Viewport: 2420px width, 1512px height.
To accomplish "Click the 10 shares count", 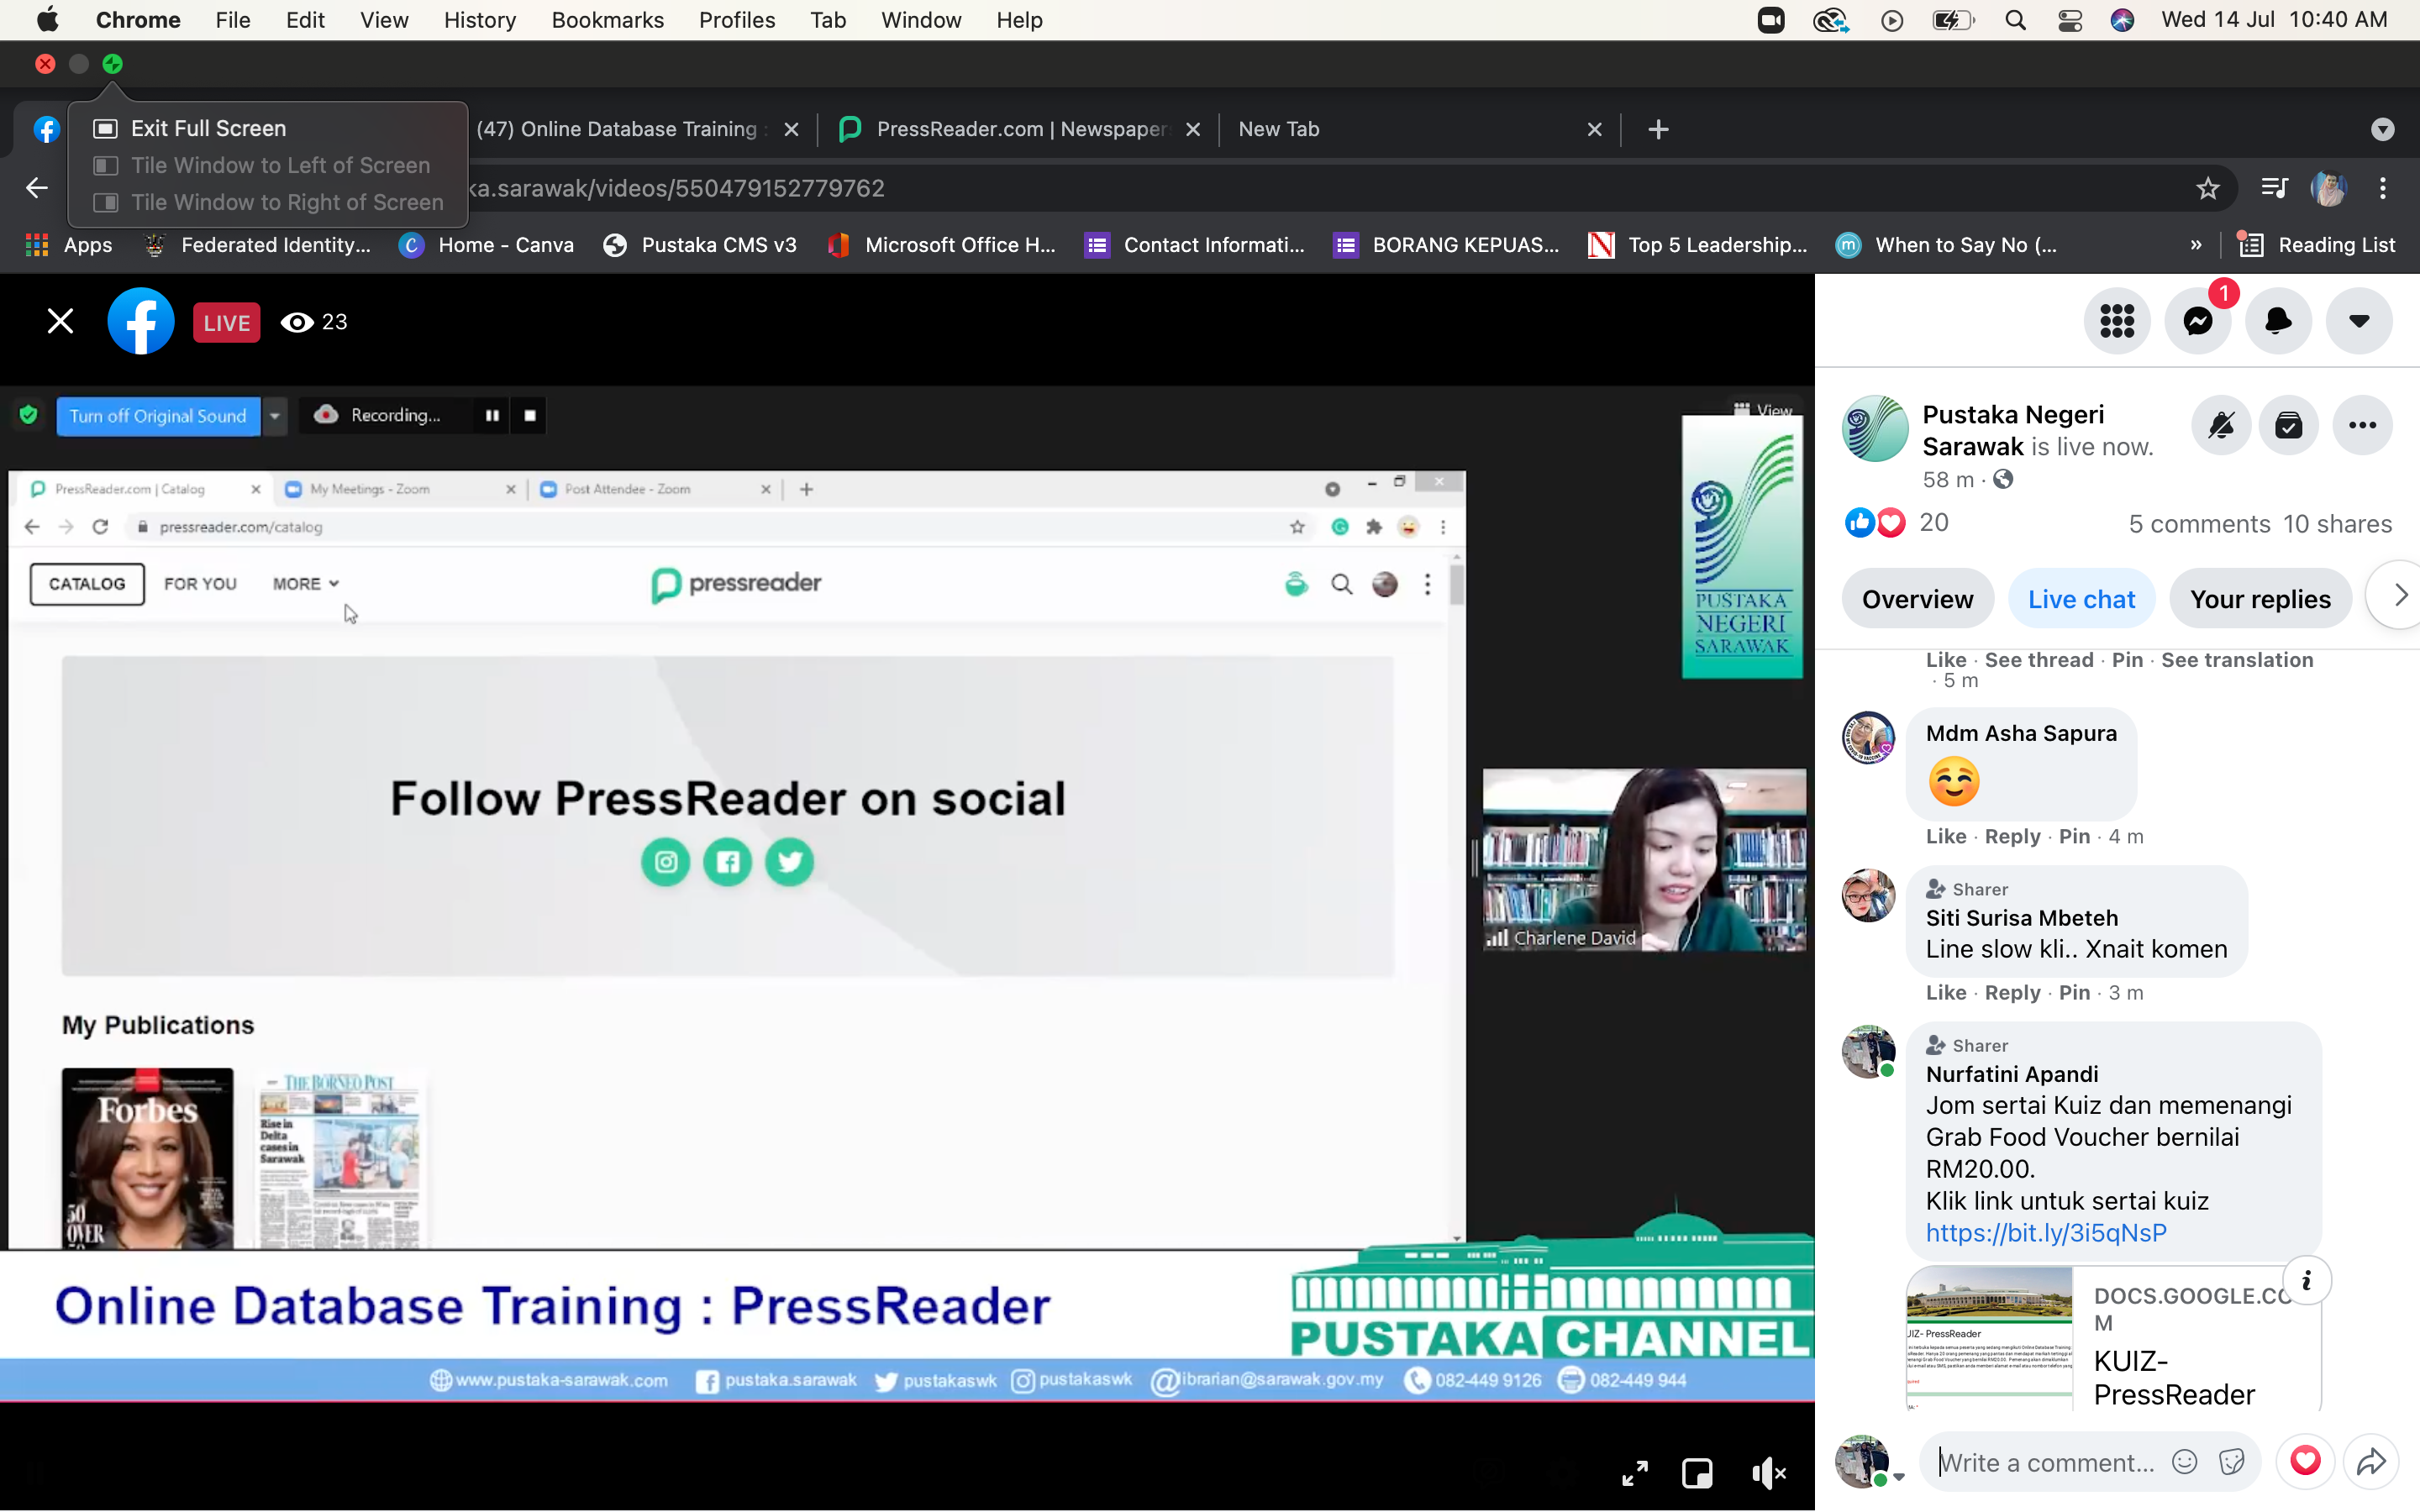I will pyautogui.click(x=2337, y=524).
